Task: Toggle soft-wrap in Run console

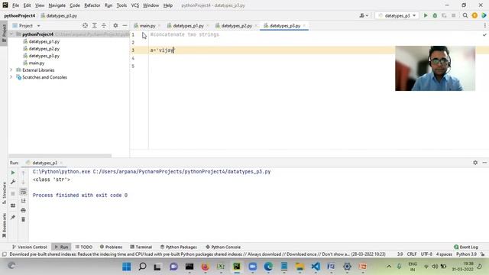Action: pyautogui.click(x=24, y=192)
